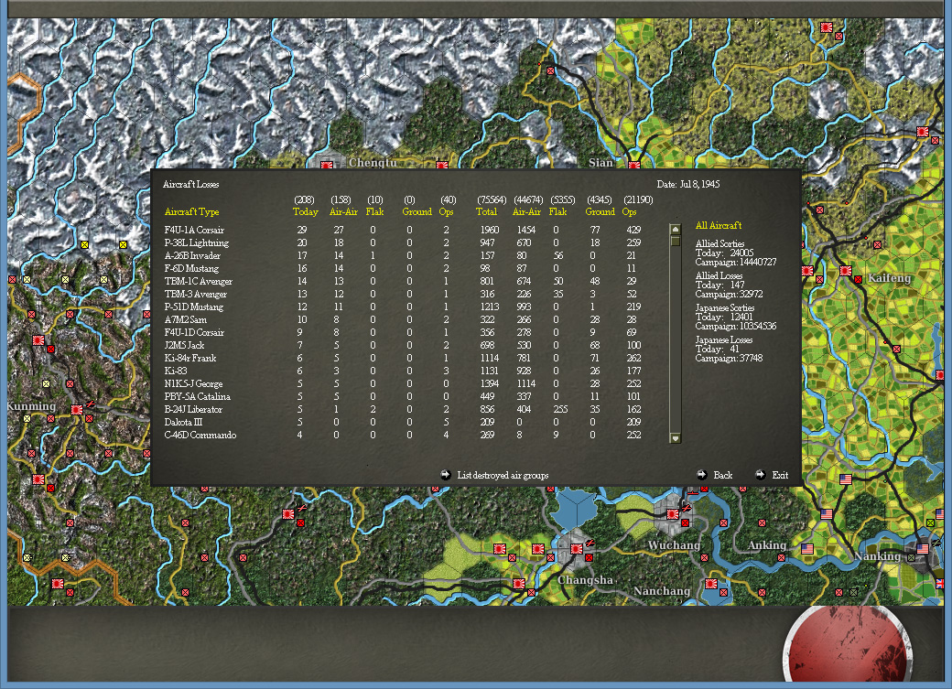Image resolution: width=952 pixels, height=689 pixels.
Task: Select the Japanese flag just east of Chengtu
Action: pos(442,165)
